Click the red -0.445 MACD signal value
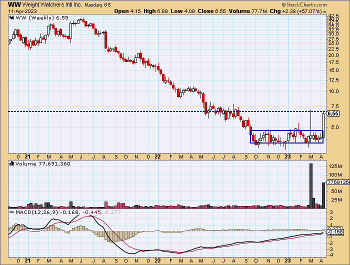 pos(91,212)
